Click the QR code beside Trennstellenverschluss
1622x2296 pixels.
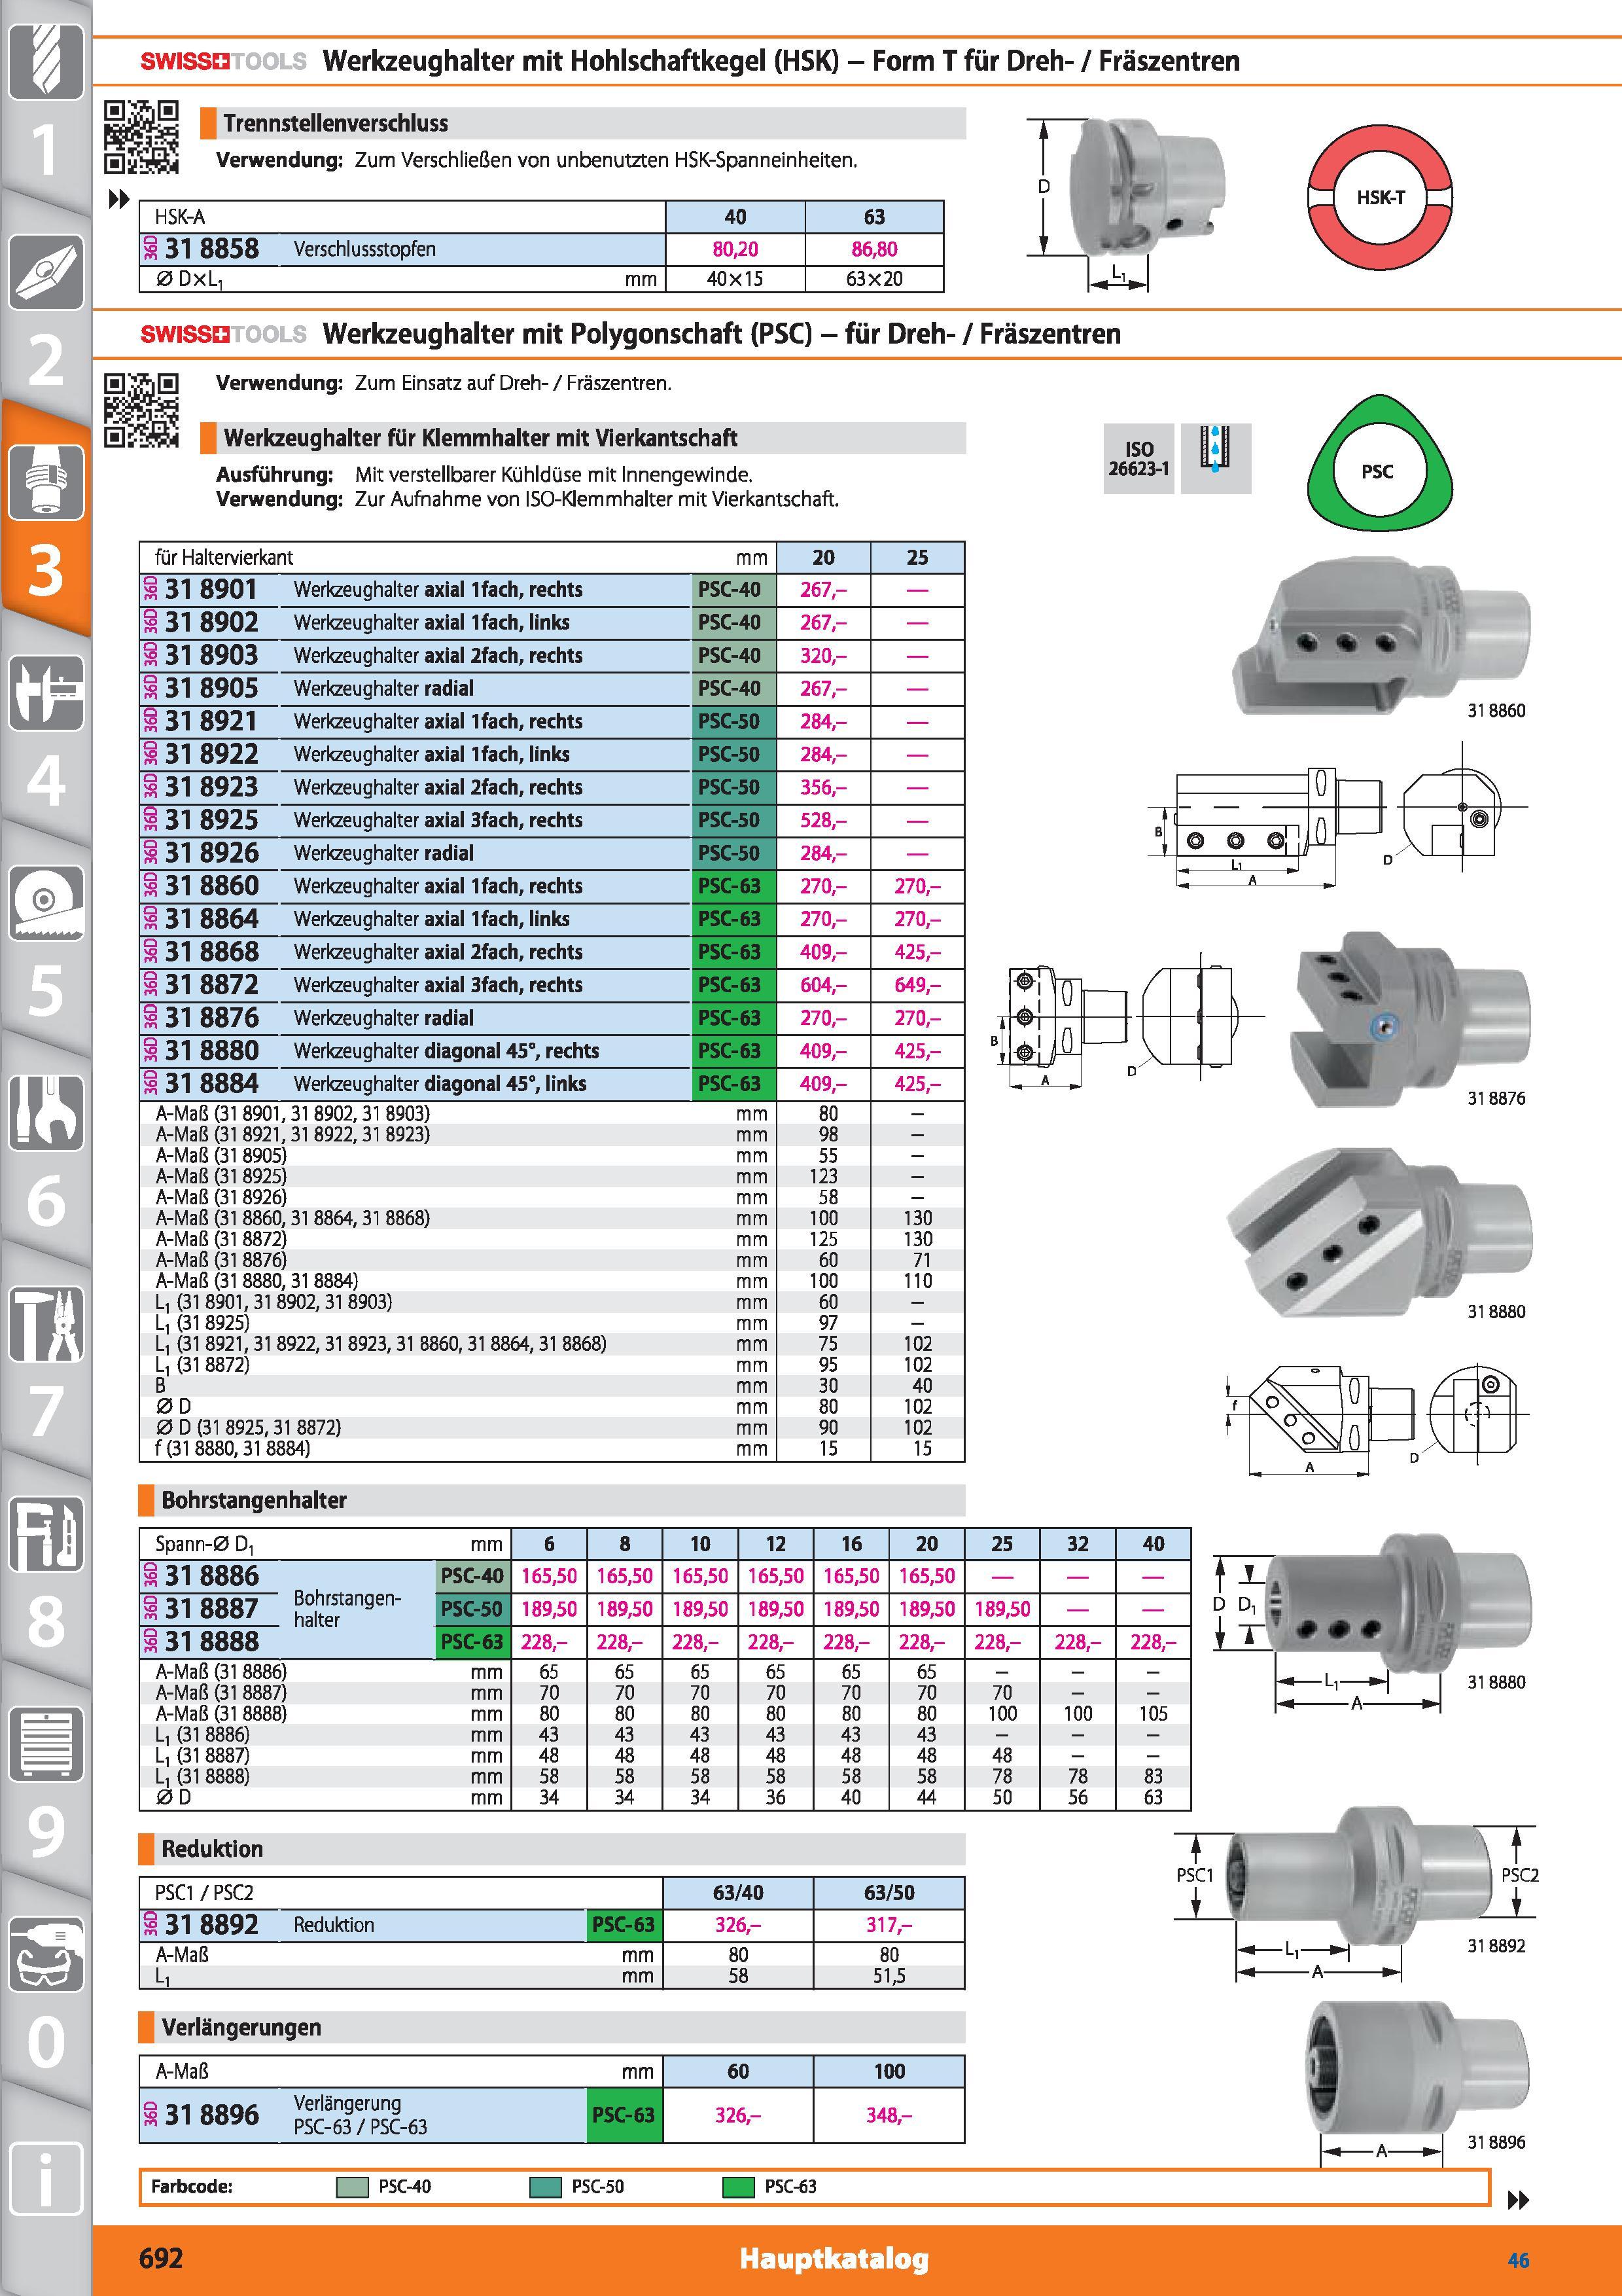[x=142, y=137]
